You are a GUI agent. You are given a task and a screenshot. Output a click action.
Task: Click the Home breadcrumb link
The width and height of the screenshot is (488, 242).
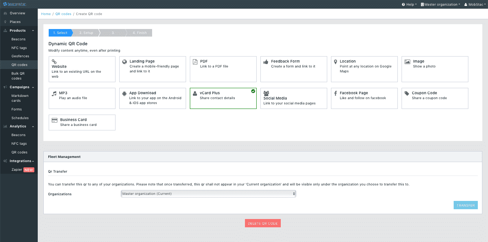[x=46, y=14]
